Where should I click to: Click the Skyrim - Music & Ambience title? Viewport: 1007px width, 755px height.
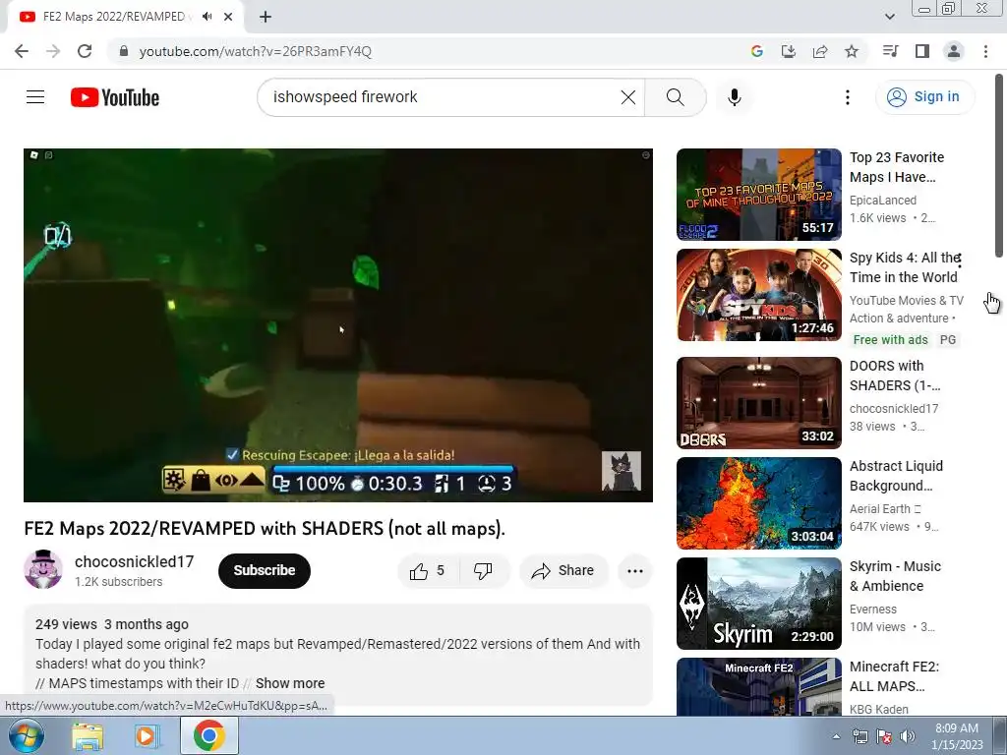coord(895,576)
